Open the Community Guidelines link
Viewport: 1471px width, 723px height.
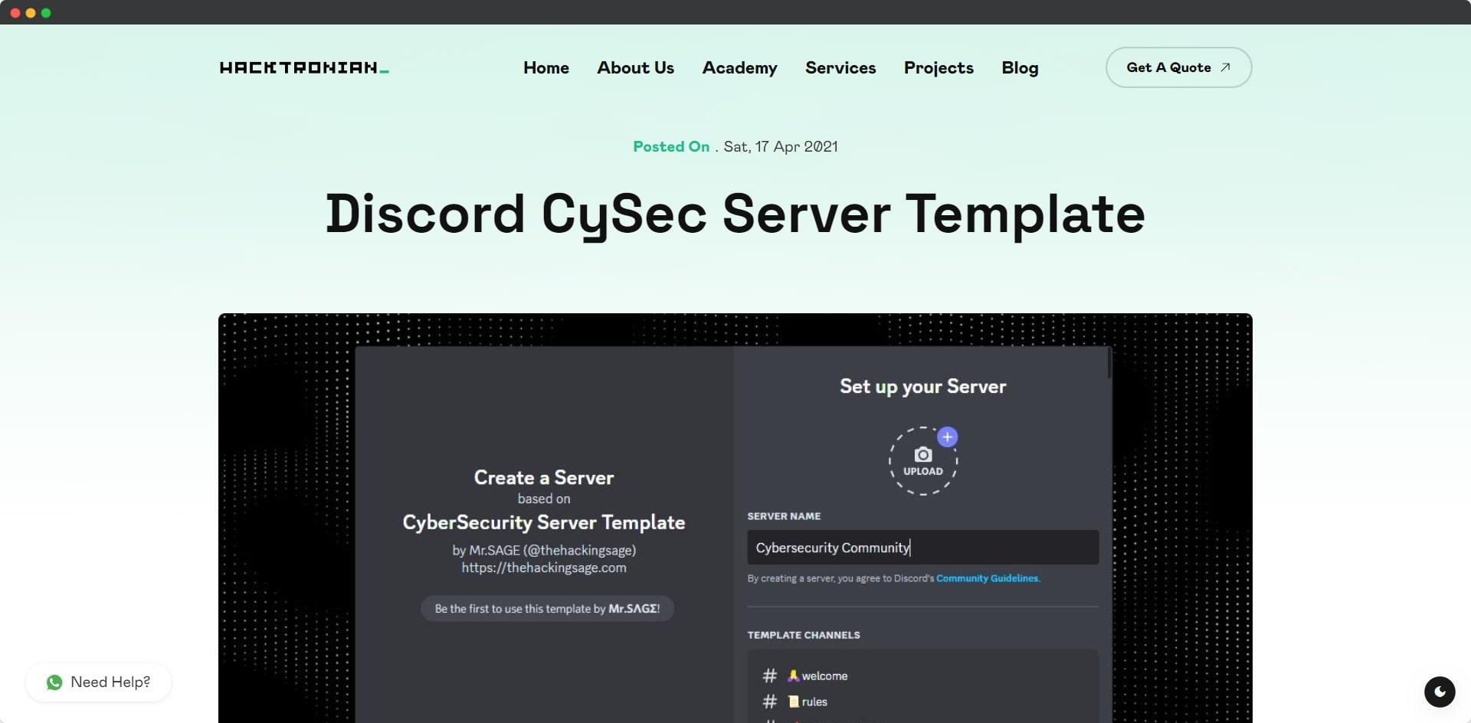coord(988,578)
